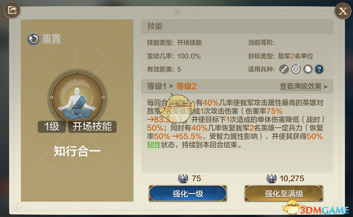Click the currency icon beside 10,275
Viewport: 353px width, 217px height.
(271, 179)
